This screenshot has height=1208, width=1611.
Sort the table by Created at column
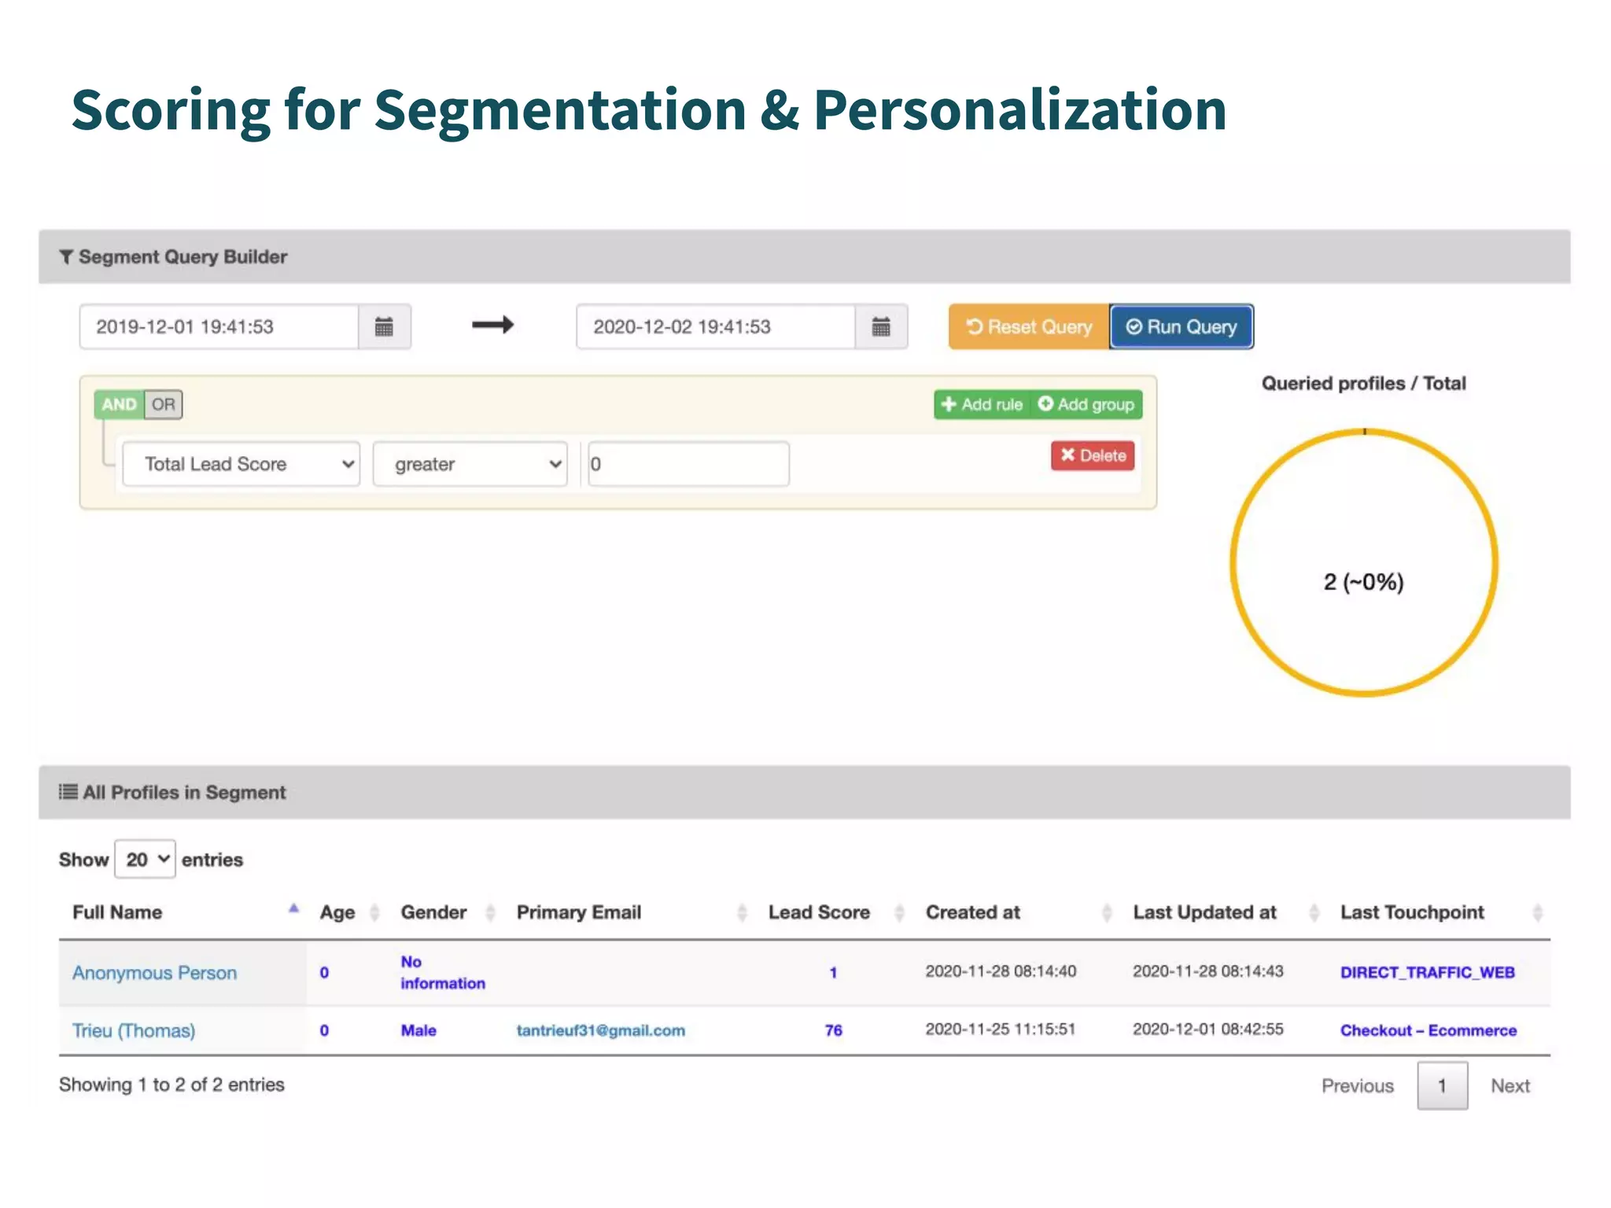[1018, 912]
